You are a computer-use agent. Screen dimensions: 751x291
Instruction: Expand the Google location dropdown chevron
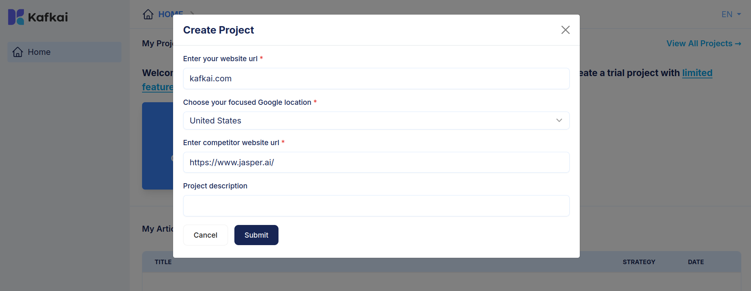(x=559, y=121)
